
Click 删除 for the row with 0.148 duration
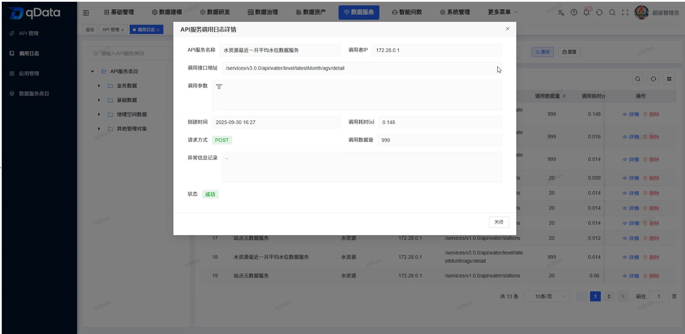651,114
